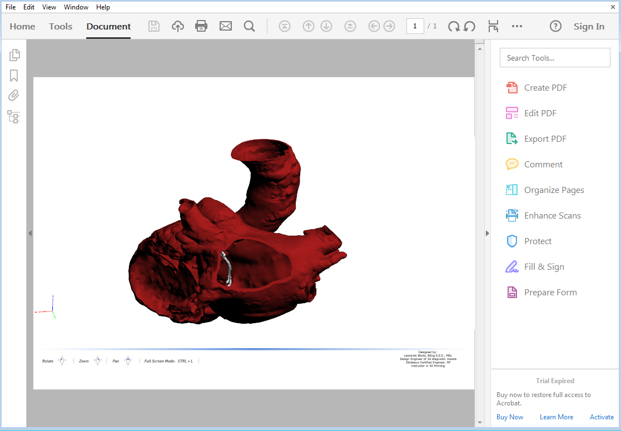Click the Sign In button
621x431 pixels.
click(589, 26)
